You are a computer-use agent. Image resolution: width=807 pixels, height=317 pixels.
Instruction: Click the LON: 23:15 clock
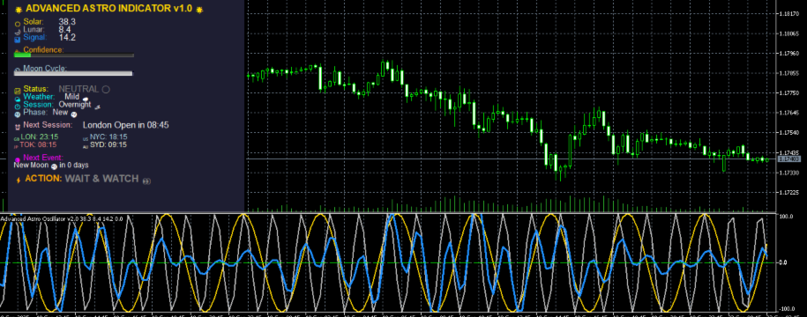coord(39,136)
